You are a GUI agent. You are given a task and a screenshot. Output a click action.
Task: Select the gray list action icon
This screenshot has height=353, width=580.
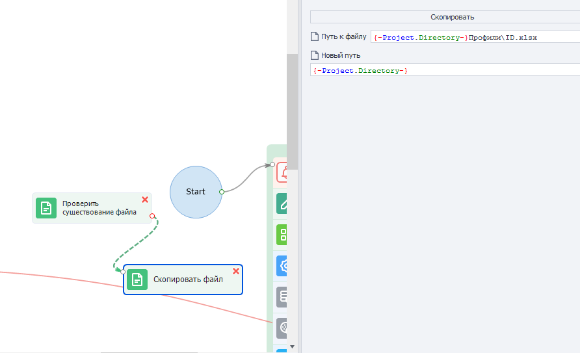tap(282, 297)
